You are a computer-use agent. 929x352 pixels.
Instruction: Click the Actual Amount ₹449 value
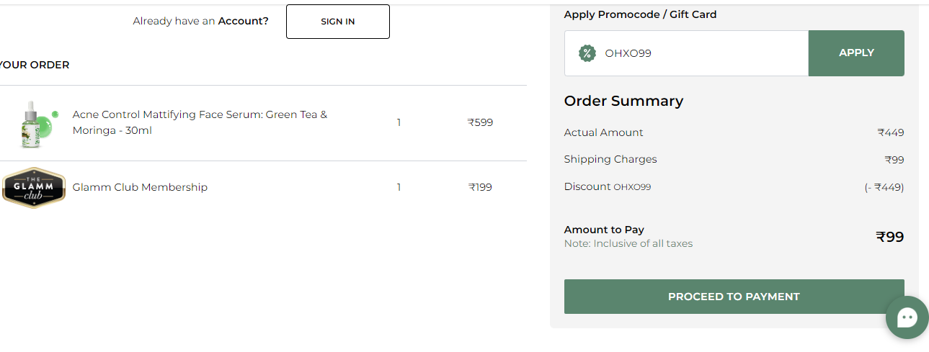[891, 132]
